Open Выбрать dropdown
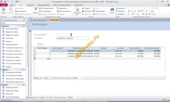The image size is (170, 102). (x=121, y=14)
